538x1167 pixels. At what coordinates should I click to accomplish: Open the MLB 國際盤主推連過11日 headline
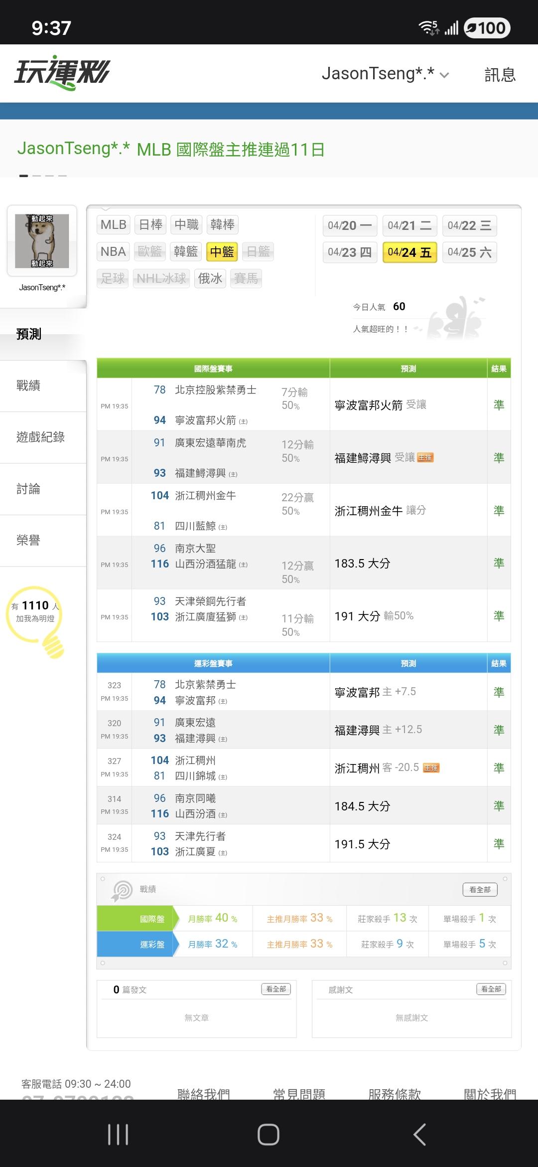(231, 149)
